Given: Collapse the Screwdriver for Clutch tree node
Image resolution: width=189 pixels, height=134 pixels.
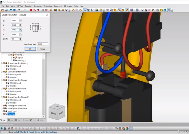Looking at the screenshot, I should coord(2,89).
